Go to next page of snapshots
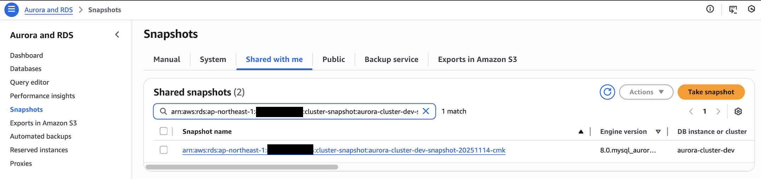Screen dimensions: 761x179 click(x=718, y=111)
